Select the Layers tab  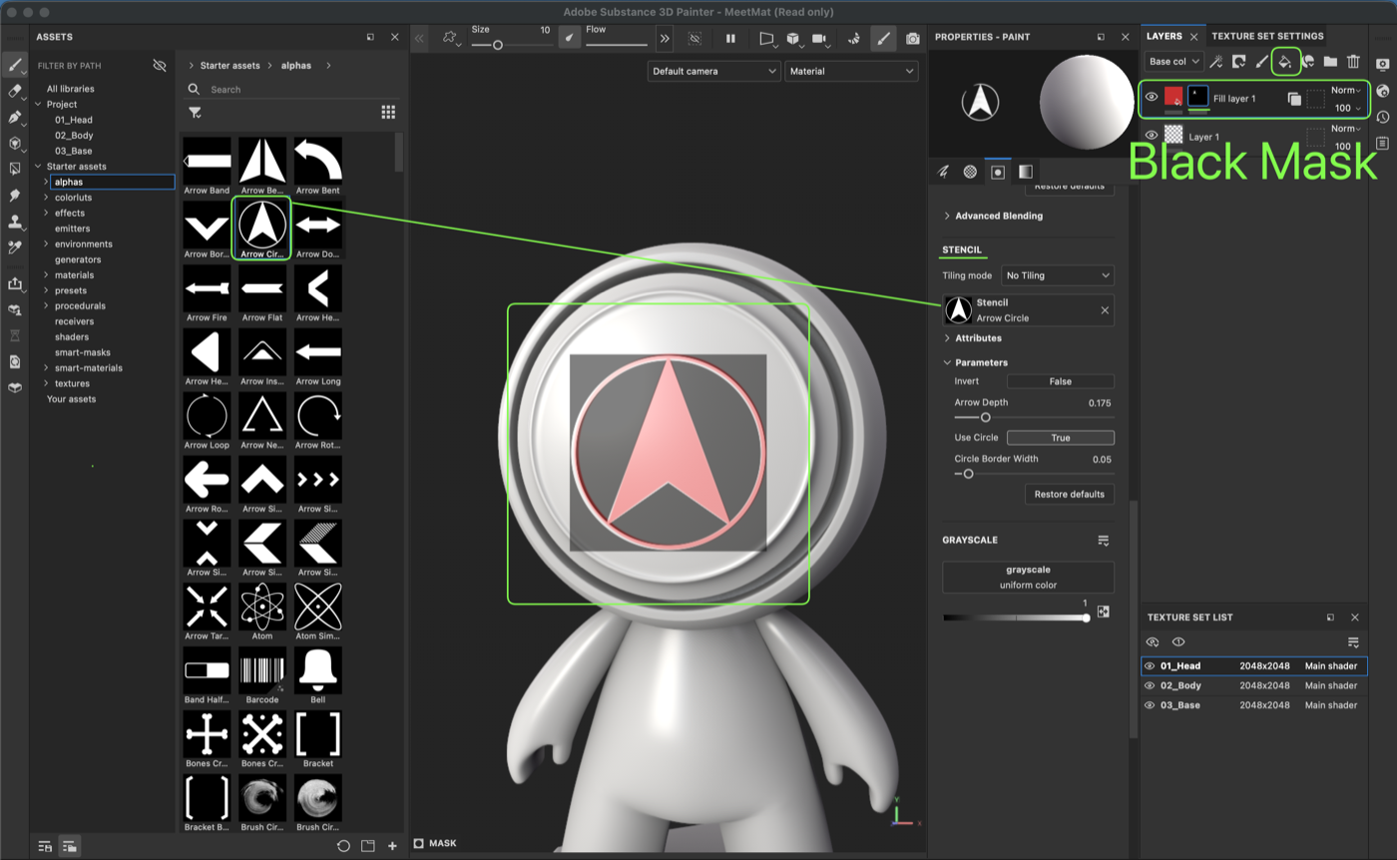coord(1164,36)
